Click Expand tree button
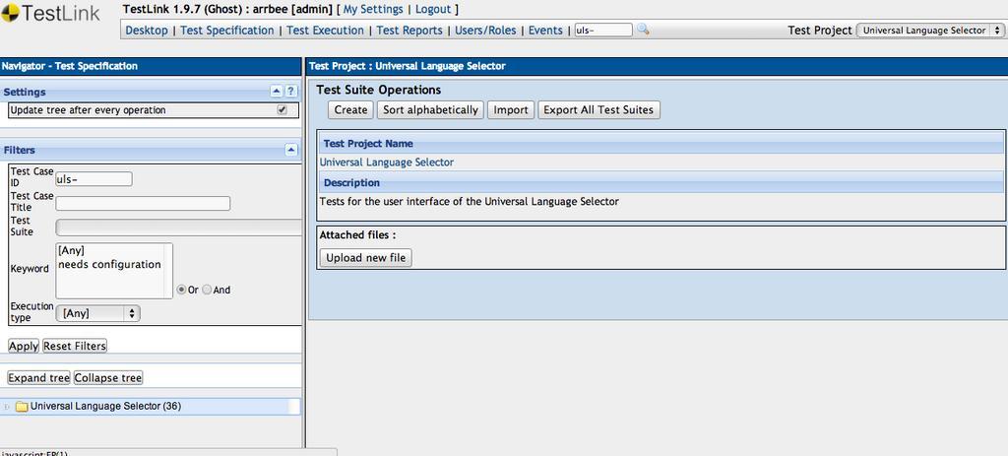Image resolution: width=1008 pixels, height=456 pixels. click(38, 378)
